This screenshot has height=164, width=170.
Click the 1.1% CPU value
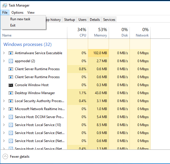(x=82, y=93)
